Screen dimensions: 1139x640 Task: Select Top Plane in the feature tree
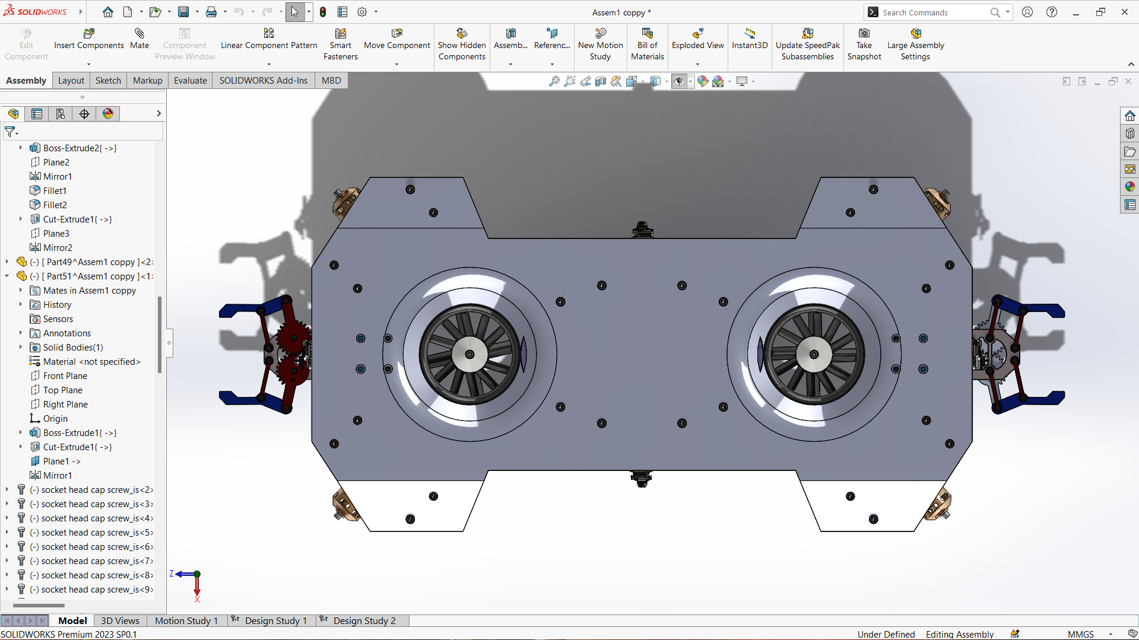tap(62, 390)
